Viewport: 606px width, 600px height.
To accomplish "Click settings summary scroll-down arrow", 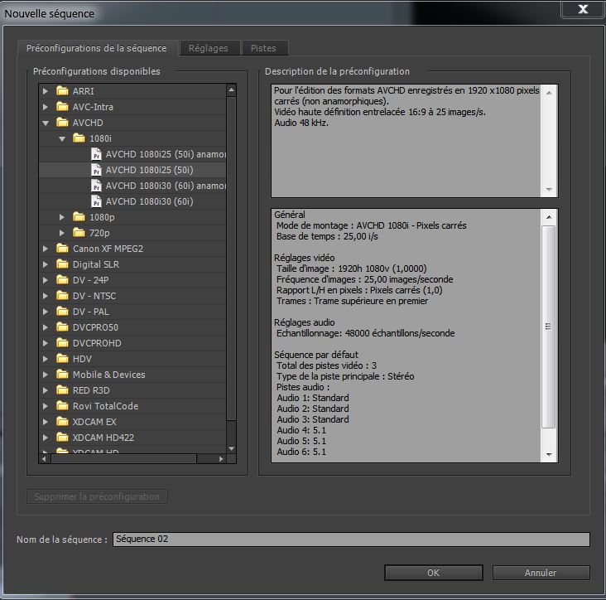I will [549, 454].
